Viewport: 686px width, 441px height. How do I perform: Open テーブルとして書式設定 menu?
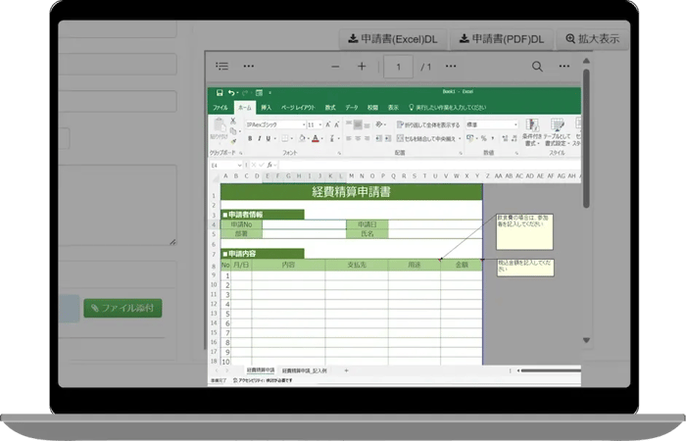[x=557, y=132]
